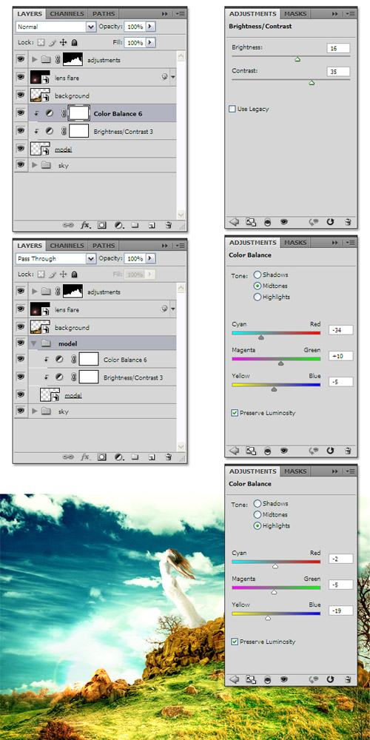Viewport: 370px width, 740px height.
Task: Click the Yellow-Blue slider in the Highlights Color Balance panel
Action: point(268,618)
